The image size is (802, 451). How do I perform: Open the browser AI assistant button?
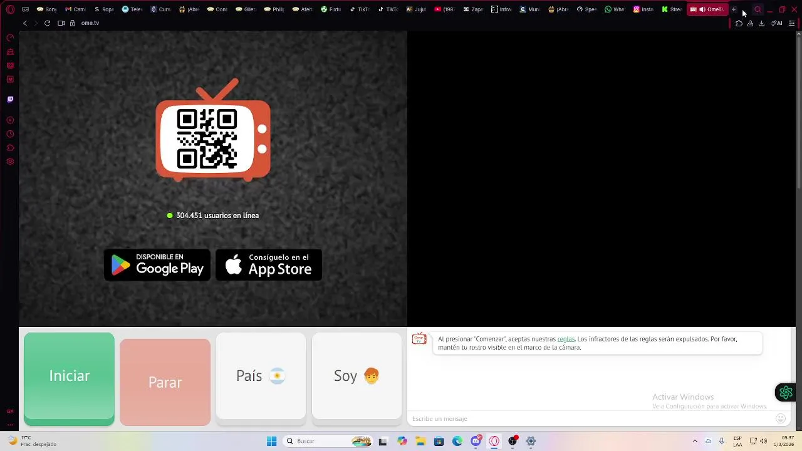coord(777,23)
